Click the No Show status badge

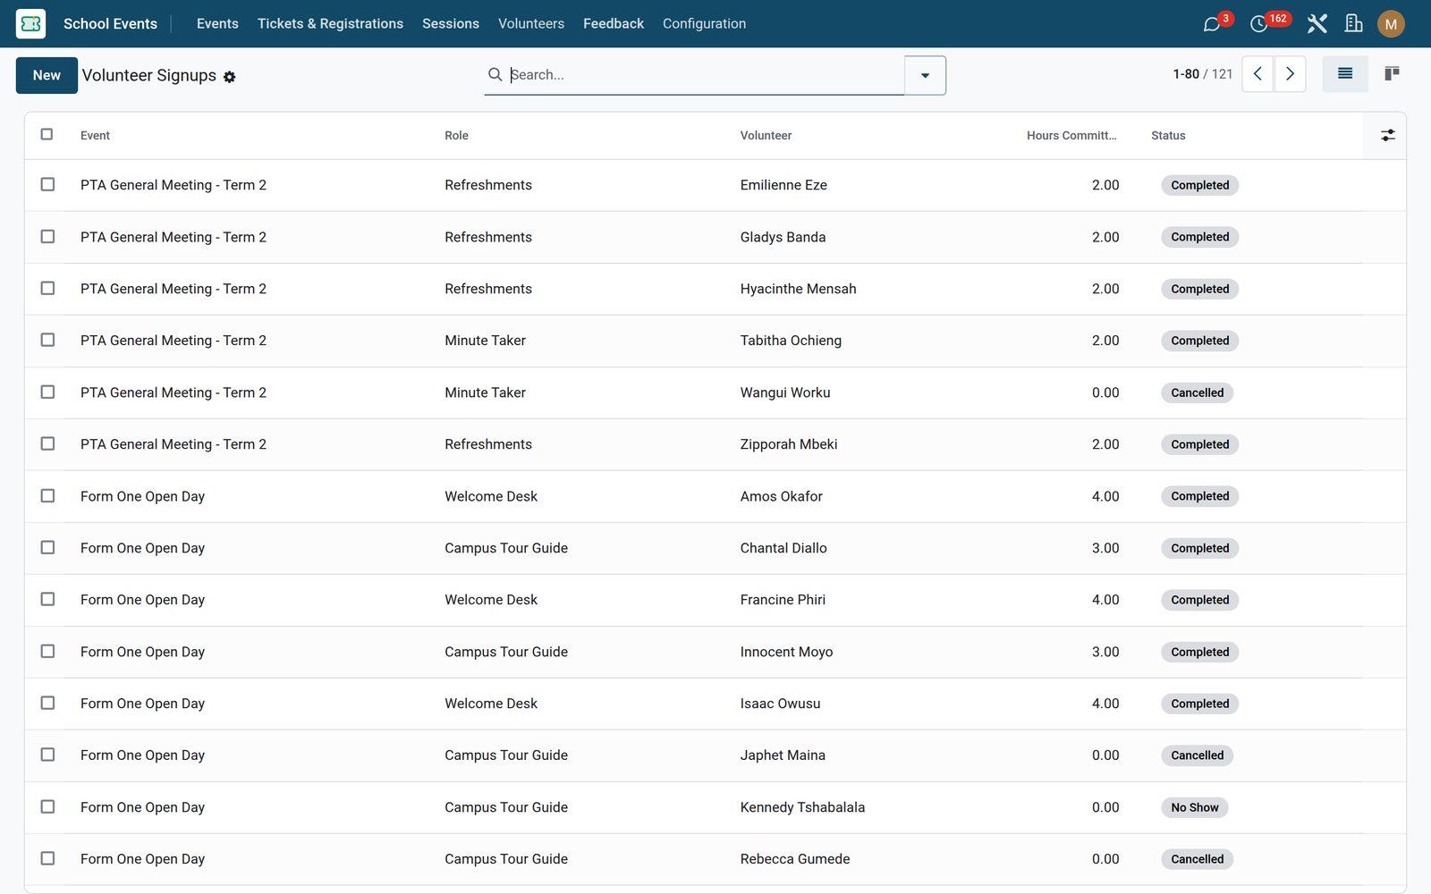1195,807
